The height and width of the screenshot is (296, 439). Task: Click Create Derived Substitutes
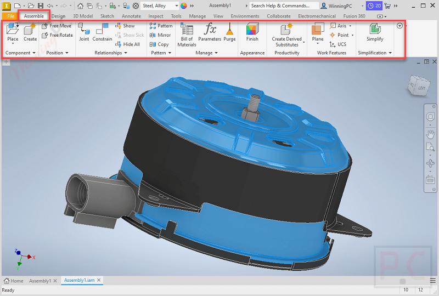tap(287, 35)
